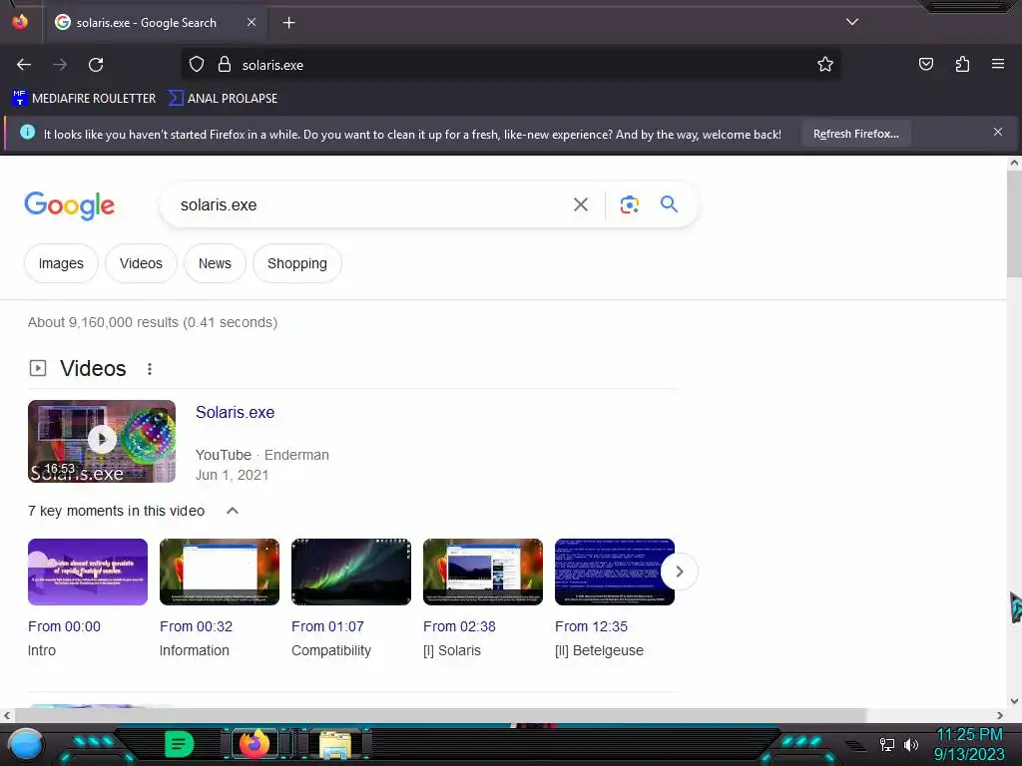The width and height of the screenshot is (1022, 766).
Task: Go to the Google homepage via logo
Action: pos(69,205)
